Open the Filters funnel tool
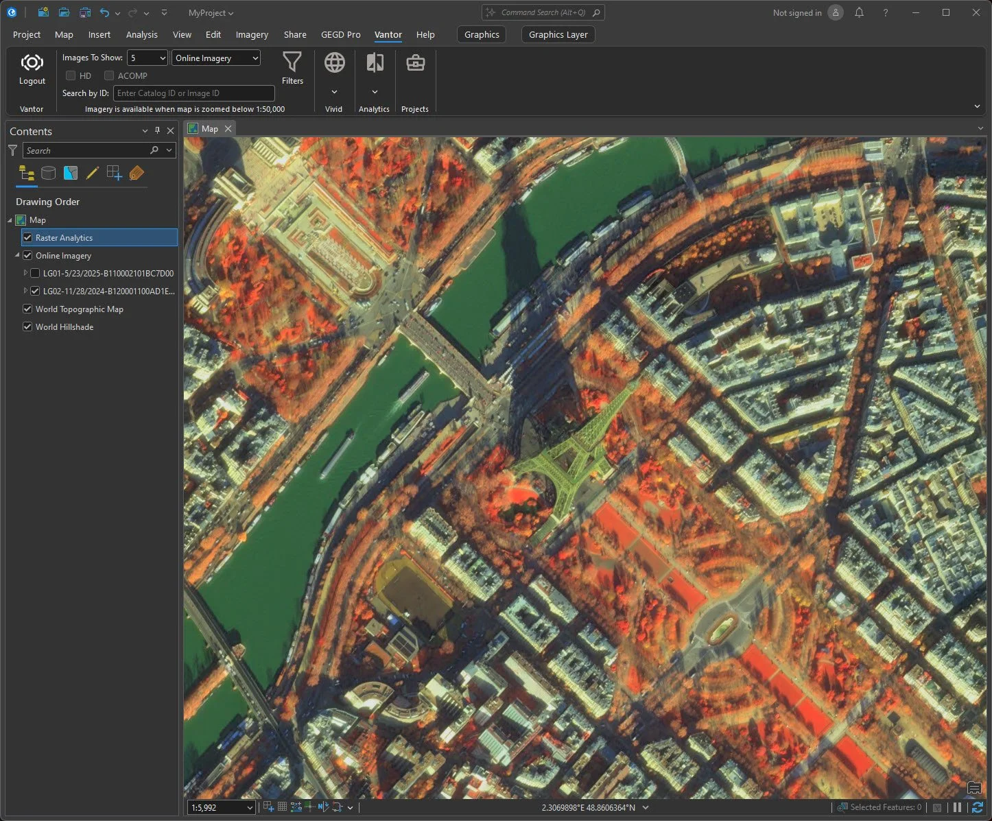Viewport: 992px width, 821px height. tap(292, 63)
